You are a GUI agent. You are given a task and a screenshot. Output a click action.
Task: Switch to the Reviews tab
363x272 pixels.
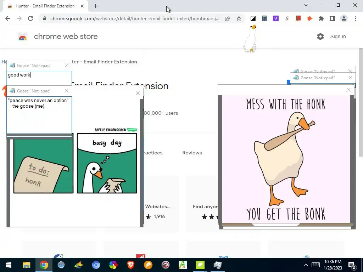(192, 153)
